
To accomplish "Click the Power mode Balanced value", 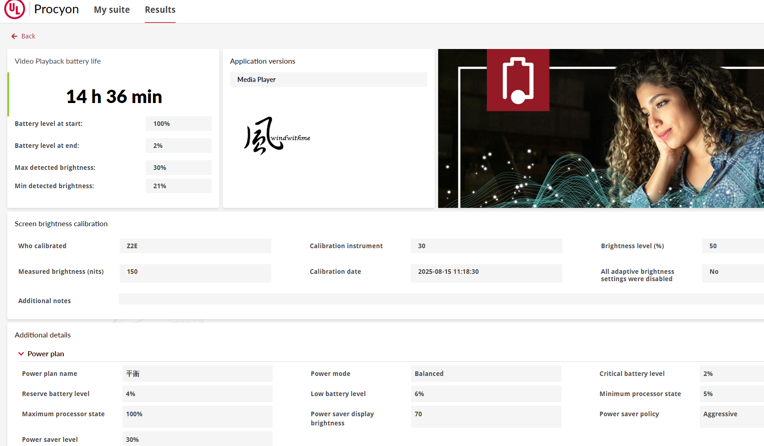I will tap(486, 374).
